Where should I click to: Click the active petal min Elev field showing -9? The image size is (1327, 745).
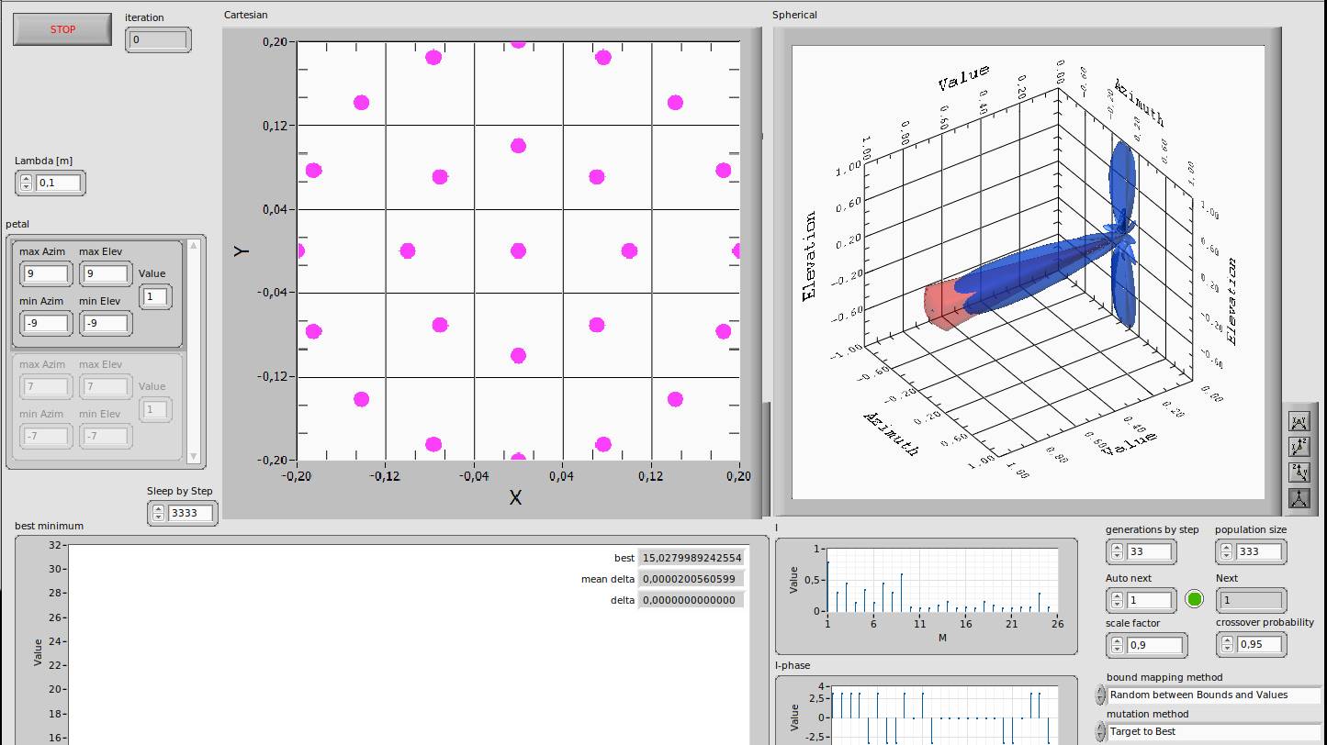click(x=106, y=323)
